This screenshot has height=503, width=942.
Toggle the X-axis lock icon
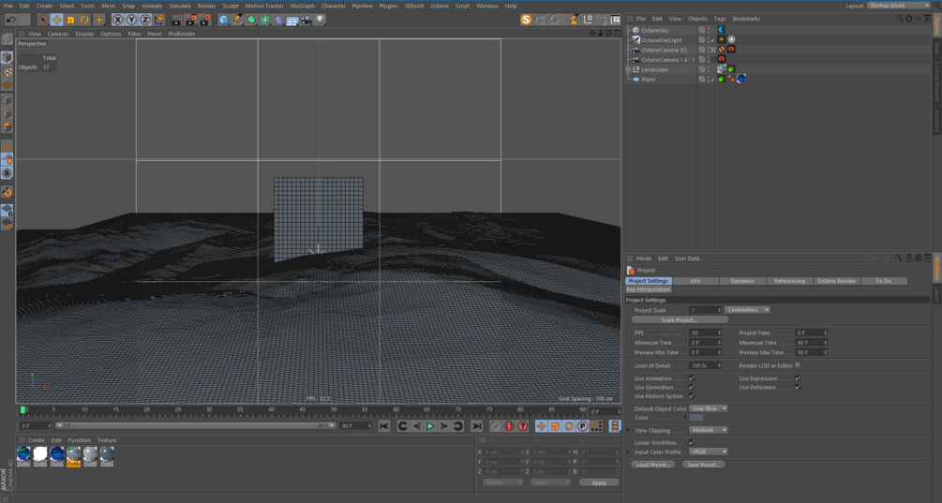pyautogui.click(x=118, y=20)
